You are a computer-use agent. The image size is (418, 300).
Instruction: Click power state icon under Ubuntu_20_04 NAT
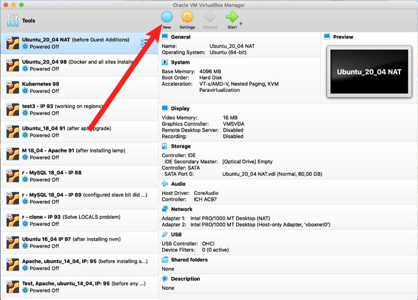click(x=25, y=46)
